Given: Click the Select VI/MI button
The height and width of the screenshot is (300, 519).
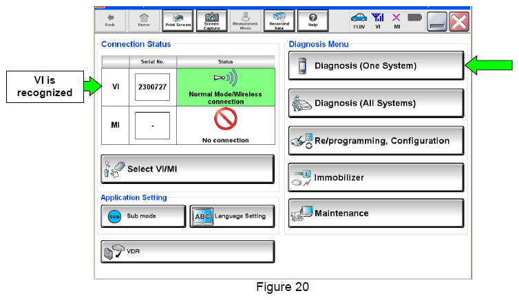Looking at the screenshot, I should (188, 169).
